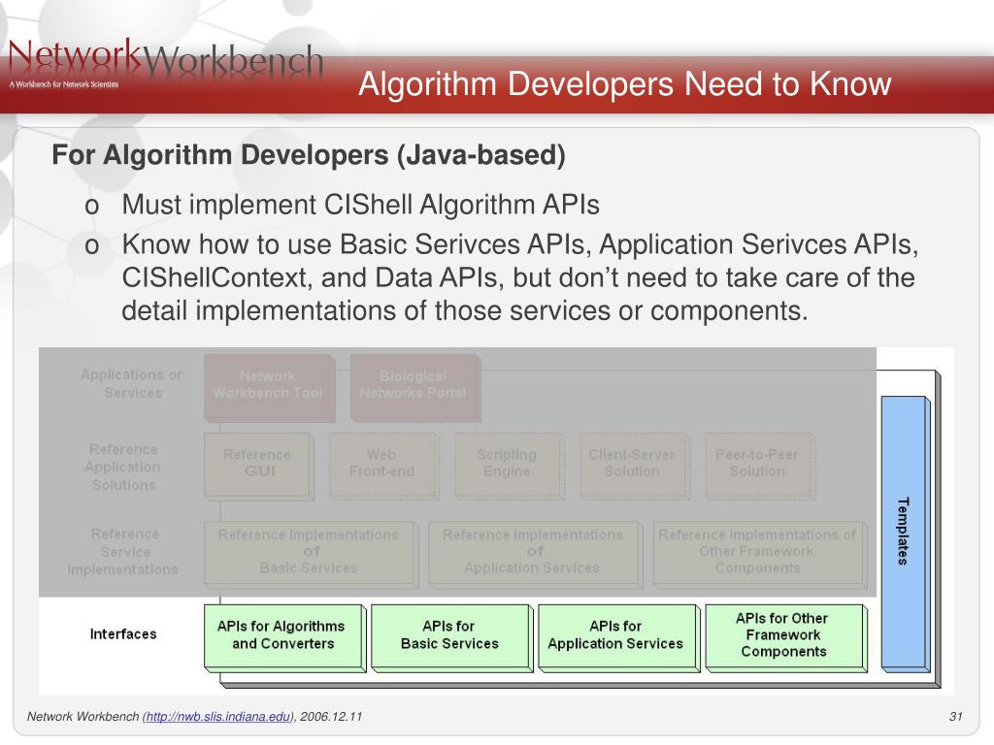This screenshot has width=994, height=745.
Task: Click the greyed Biological Networks Portal box
Action: (x=415, y=388)
